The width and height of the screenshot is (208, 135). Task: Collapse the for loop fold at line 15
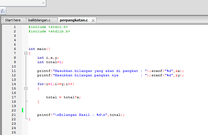point(26,89)
